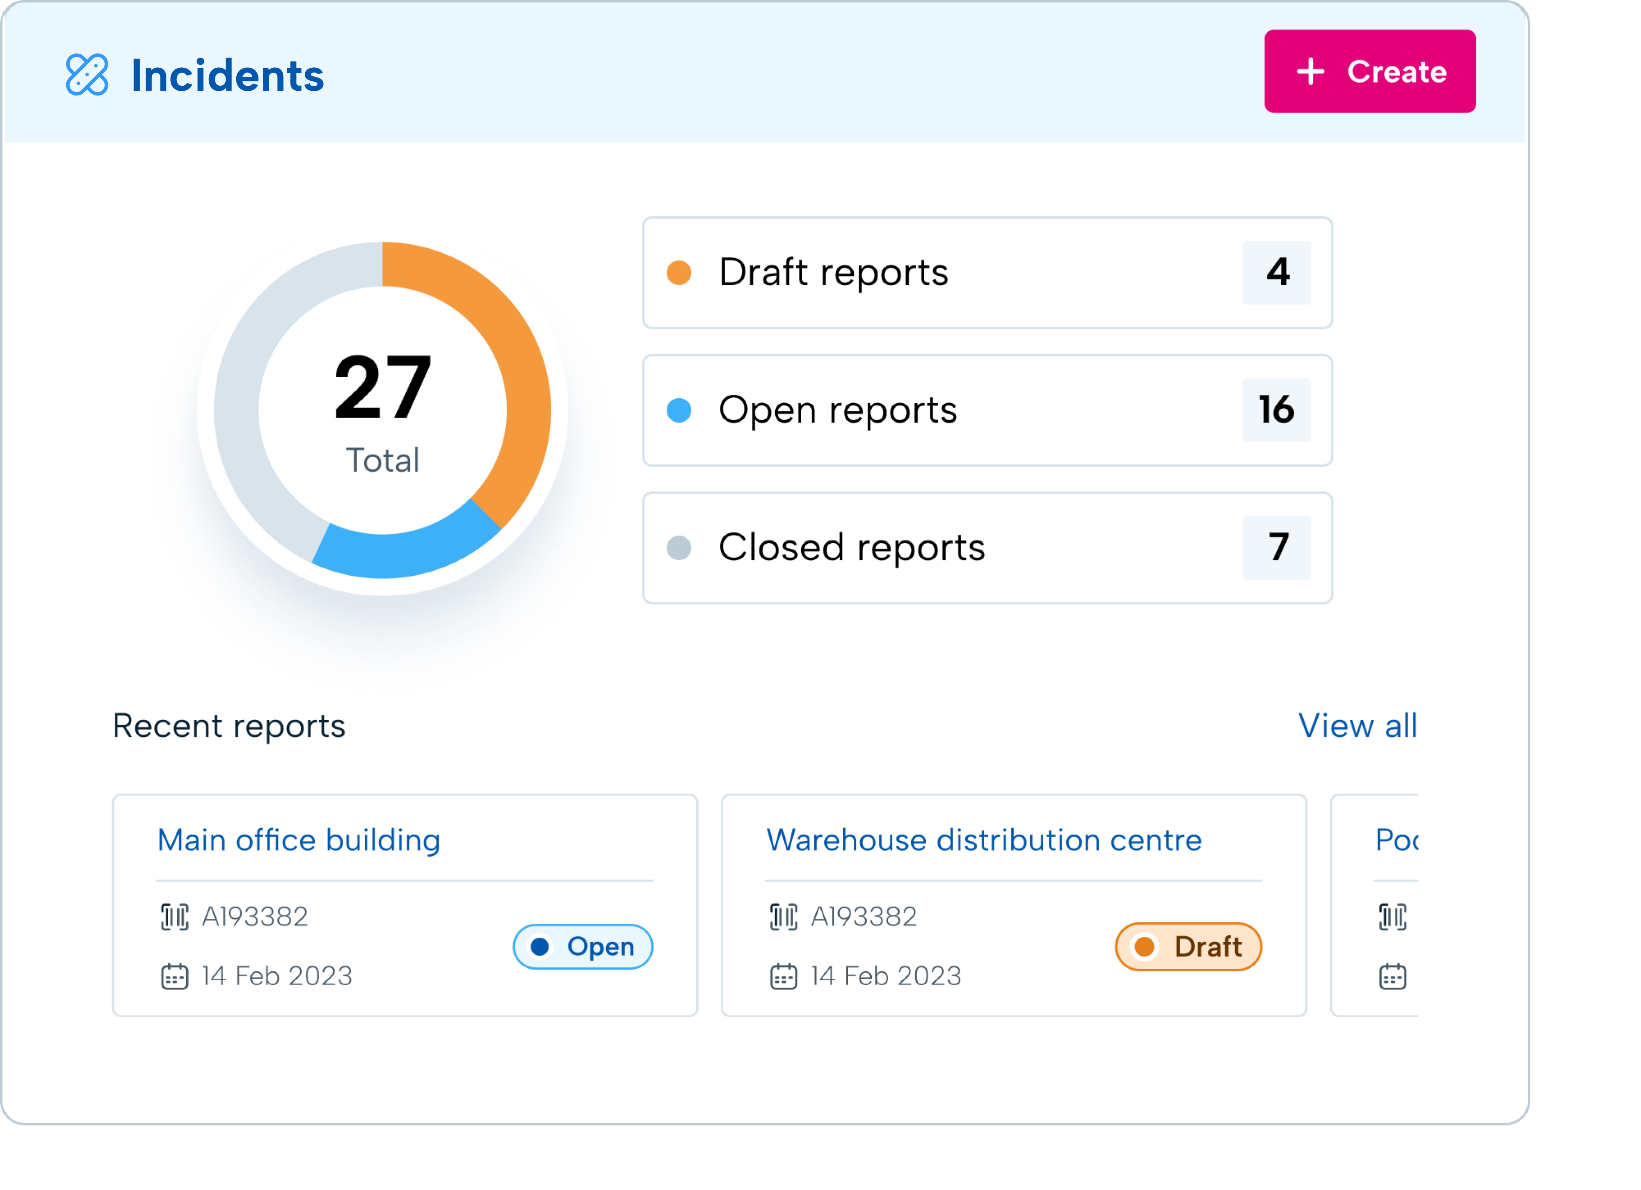Screen dimensions: 1641x1190
Task: Click barcode icon in partially visible third card
Action: (1393, 917)
